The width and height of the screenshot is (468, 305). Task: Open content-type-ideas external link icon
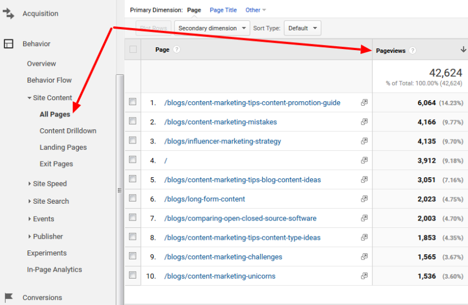tap(364, 237)
